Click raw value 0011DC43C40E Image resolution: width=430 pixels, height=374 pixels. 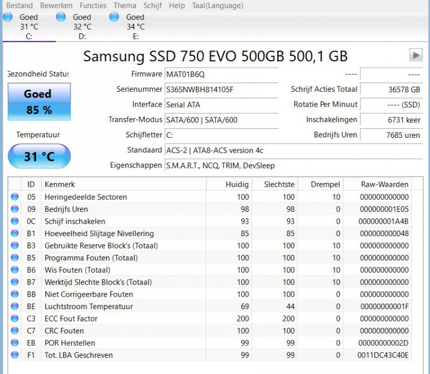coord(383,355)
